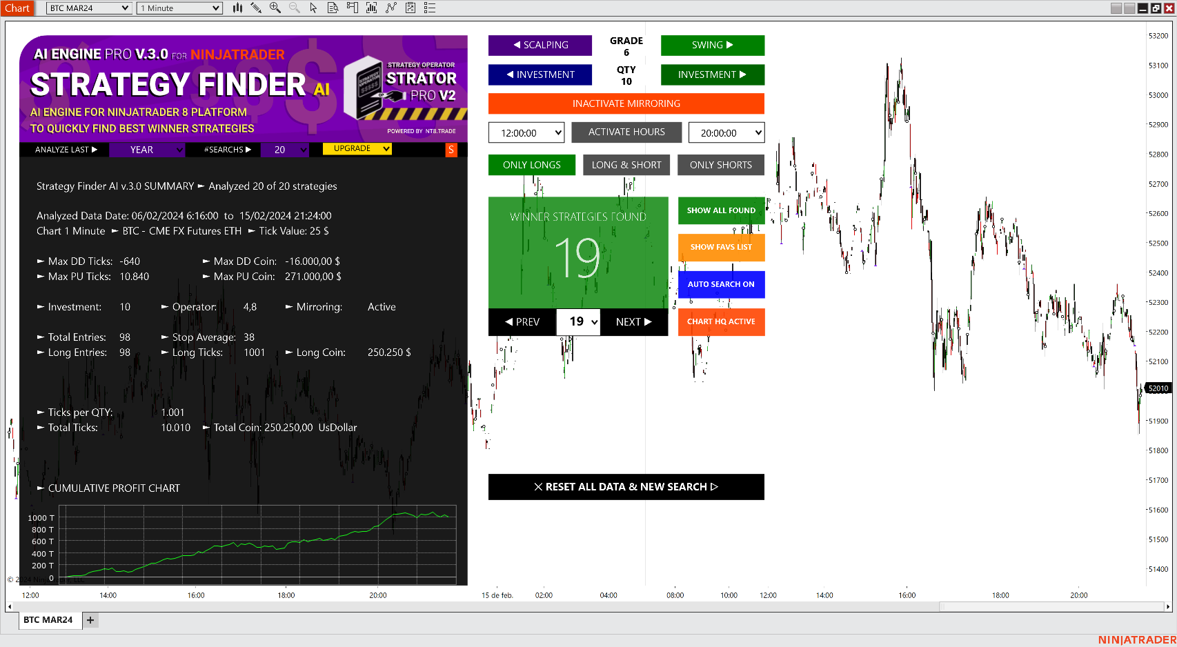This screenshot has width=1177, height=647.
Task: Click 'Total Coin: 250.250,00 UsDollar' text
Action: click(x=280, y=428)
